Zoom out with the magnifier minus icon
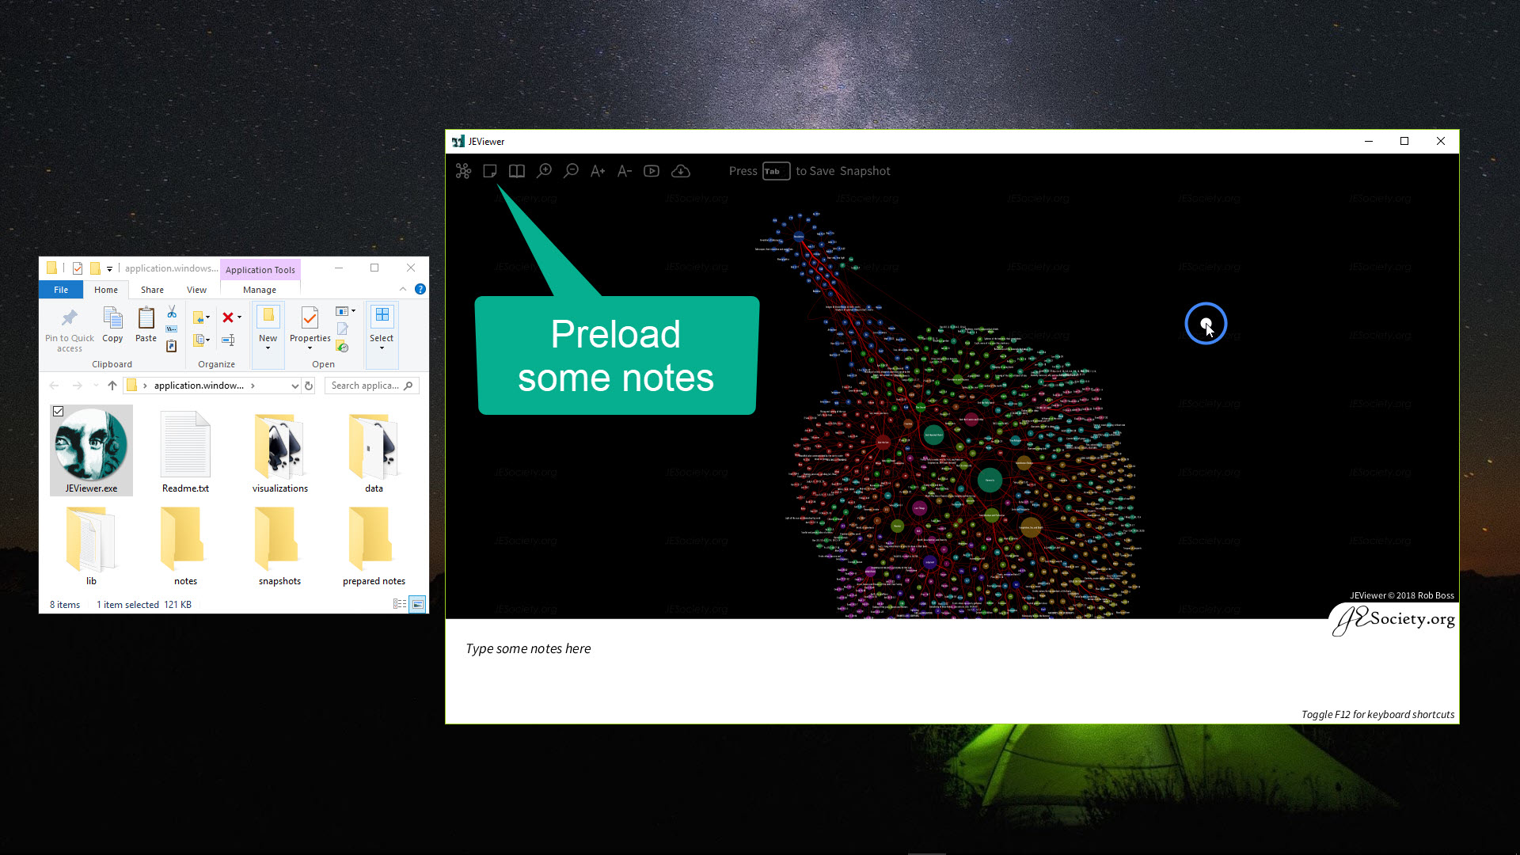The width and height of the screenshot is (1520, 855). pos(571,171)
